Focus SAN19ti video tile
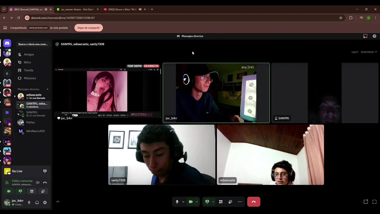The image size is (380, 214). click(325, 93)
